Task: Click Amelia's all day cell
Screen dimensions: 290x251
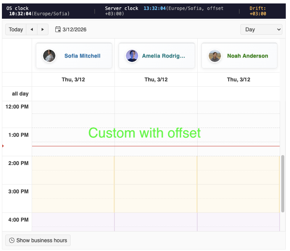Action: (x=156, y=94)
